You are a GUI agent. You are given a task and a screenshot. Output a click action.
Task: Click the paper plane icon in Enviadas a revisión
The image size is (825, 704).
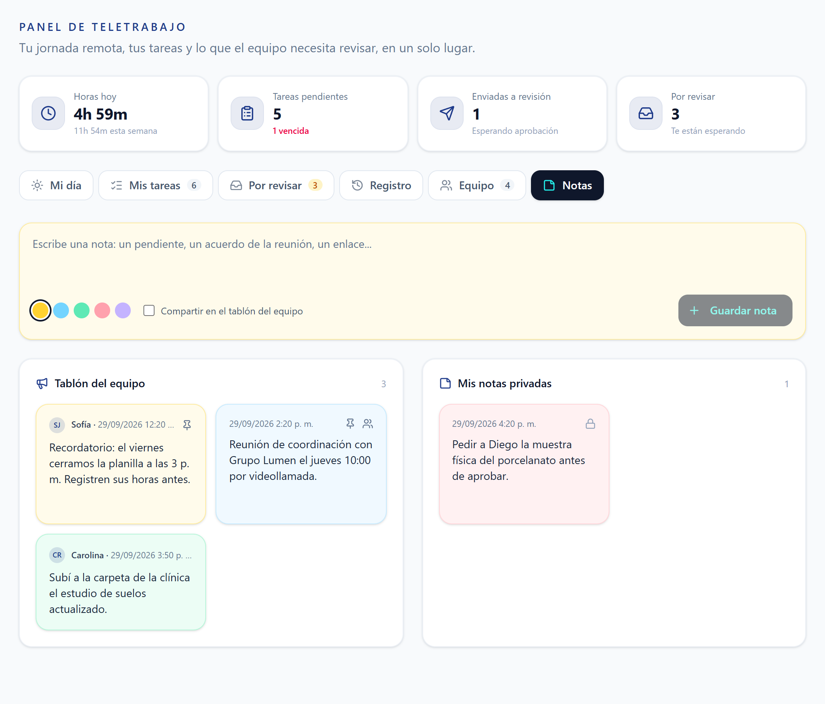click(447, 113)
